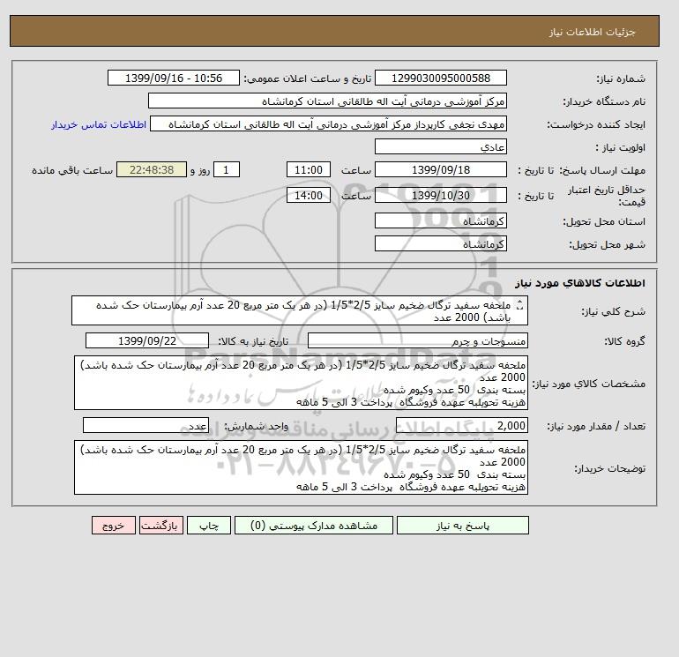Click the مشخصات کالای مورد نیاز text area
Image resolution: width=679 pixels, height=657 pixels.
301,384
